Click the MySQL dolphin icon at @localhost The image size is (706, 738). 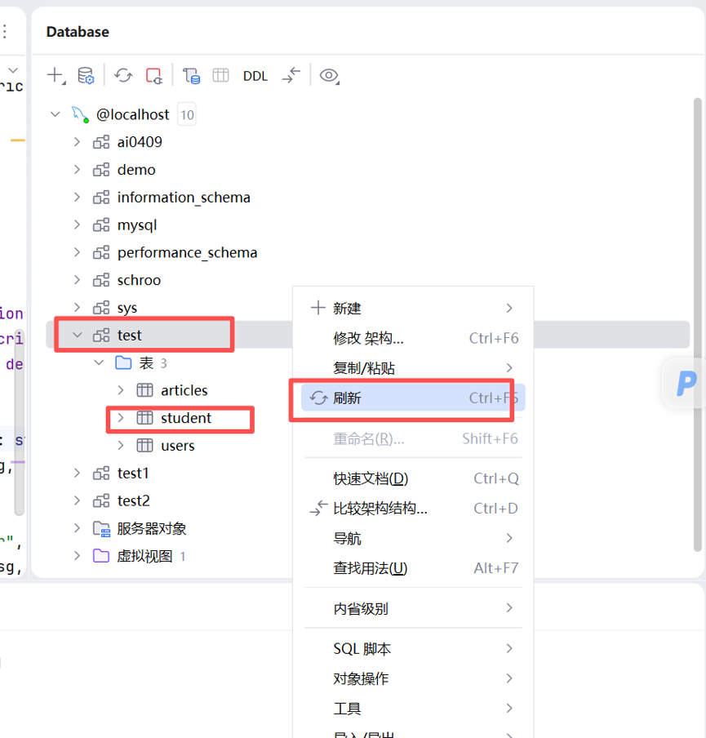click(80, 114)
